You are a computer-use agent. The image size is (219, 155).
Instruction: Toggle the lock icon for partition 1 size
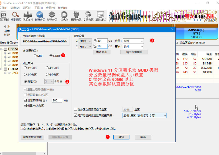pyautogui.click(x=95, y=41)
